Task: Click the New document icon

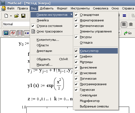Action: (x=6, y=16)
